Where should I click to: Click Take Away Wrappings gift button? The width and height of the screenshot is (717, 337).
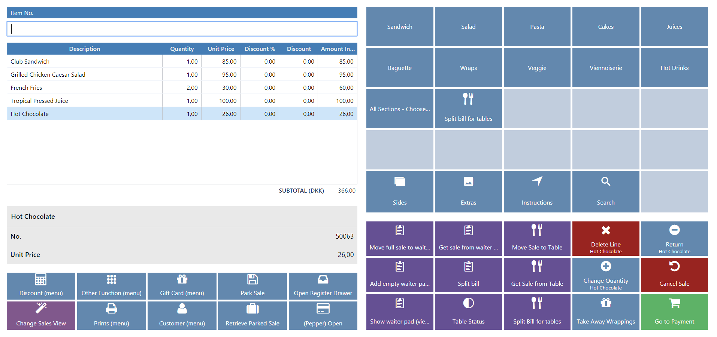[606, 312]
